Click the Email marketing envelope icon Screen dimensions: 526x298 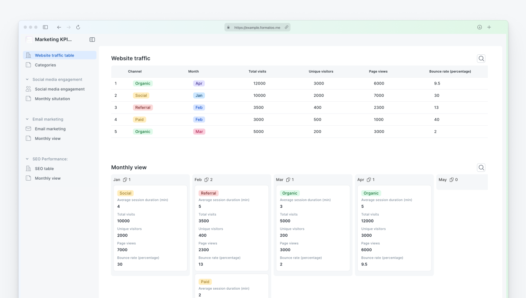coord(28,129)
